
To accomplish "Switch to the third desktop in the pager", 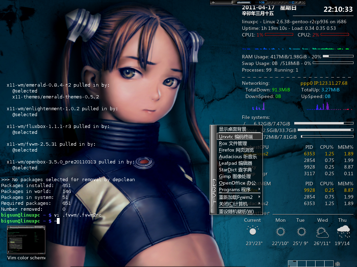I will click(311, 264).
